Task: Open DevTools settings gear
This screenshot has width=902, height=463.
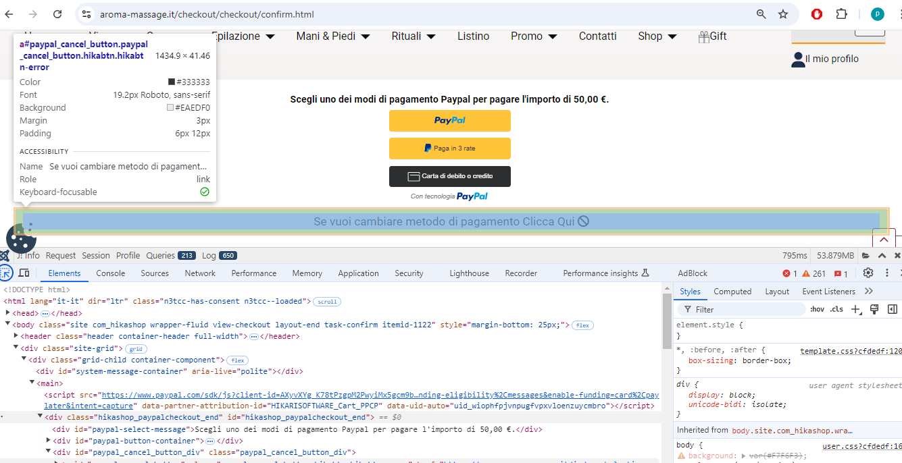Action: [x=868, y=273]
